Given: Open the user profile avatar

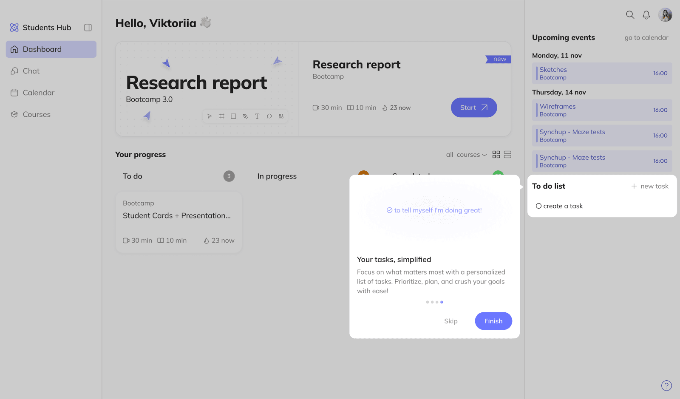Looking at the screenshot, I should [665, 15].
